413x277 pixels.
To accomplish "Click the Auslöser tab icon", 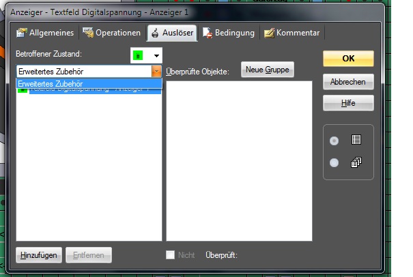I will click(x=155, y=32).
